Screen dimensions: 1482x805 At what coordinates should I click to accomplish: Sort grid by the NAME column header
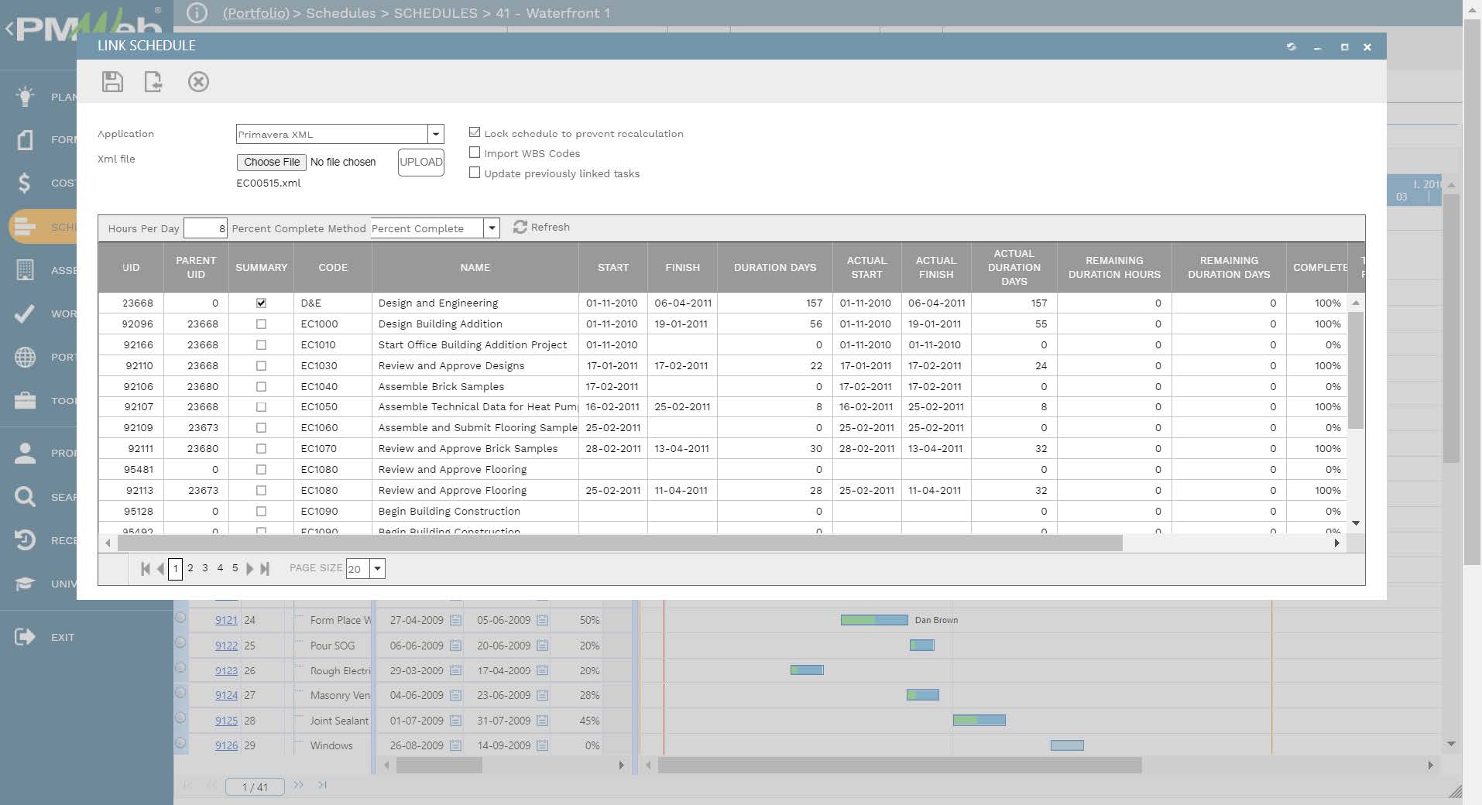pyautogui.click(x=475, y=268)
